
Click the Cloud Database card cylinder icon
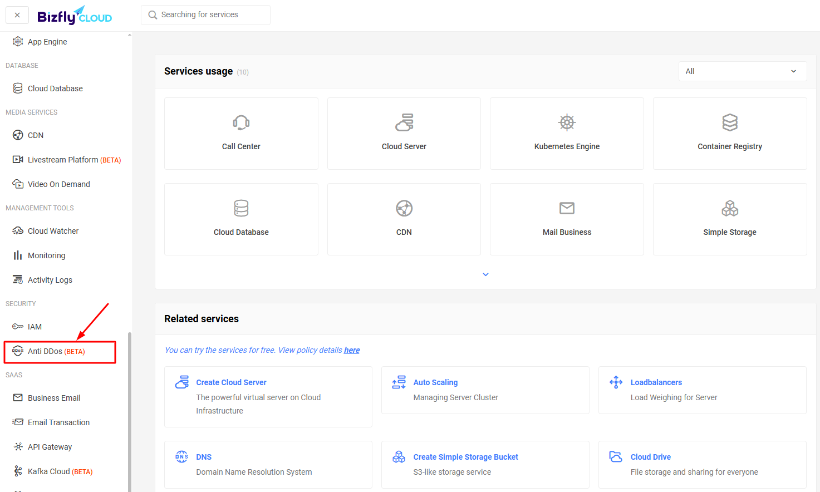tap(241, 208)
